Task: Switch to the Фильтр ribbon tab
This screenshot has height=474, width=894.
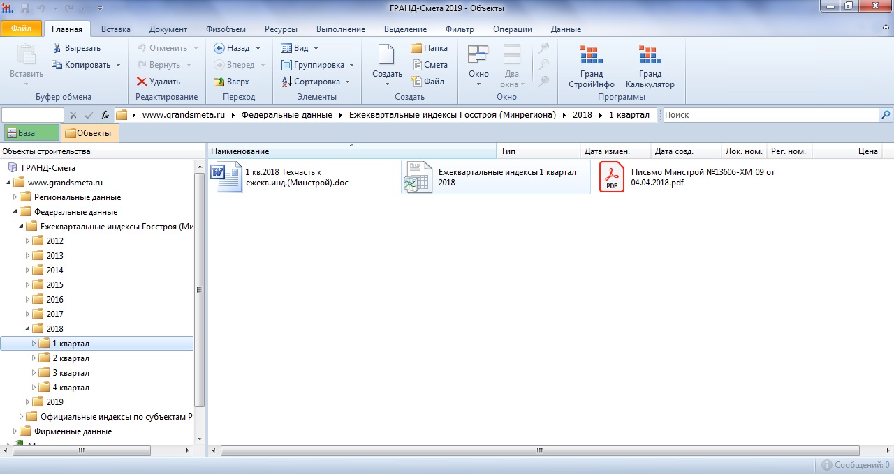Action: [460, 29]
